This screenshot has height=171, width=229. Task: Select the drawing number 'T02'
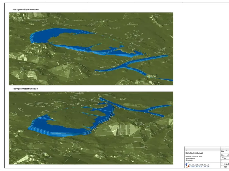(x=225, y=167)
